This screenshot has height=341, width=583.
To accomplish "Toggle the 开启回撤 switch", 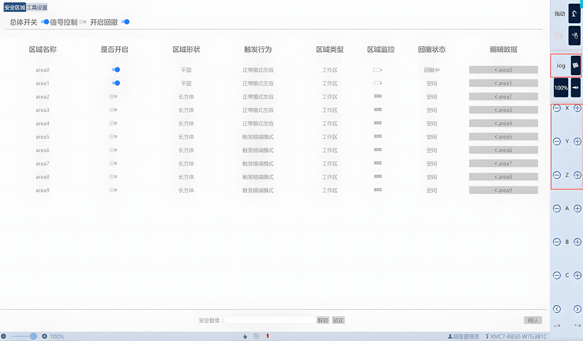I will coord(125,22).
